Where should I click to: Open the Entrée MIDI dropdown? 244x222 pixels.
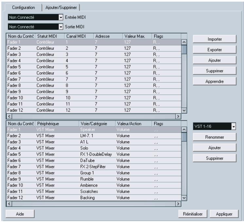pyautogui.click(x=61, y=17)
